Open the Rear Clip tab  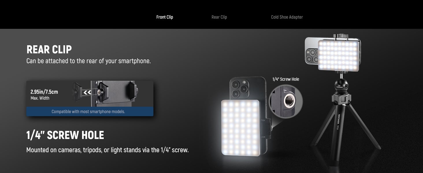pyautogui.click(x=219, y=17)
